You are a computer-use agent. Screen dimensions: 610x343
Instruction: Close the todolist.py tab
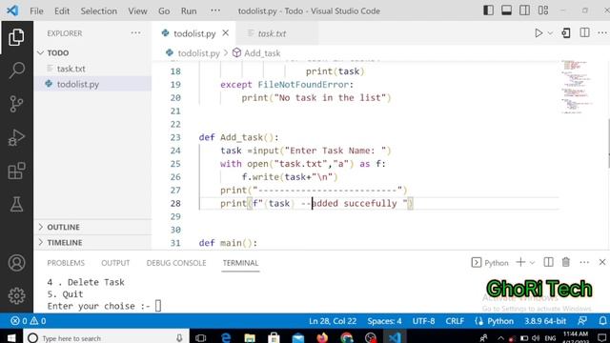coord(226,33)
